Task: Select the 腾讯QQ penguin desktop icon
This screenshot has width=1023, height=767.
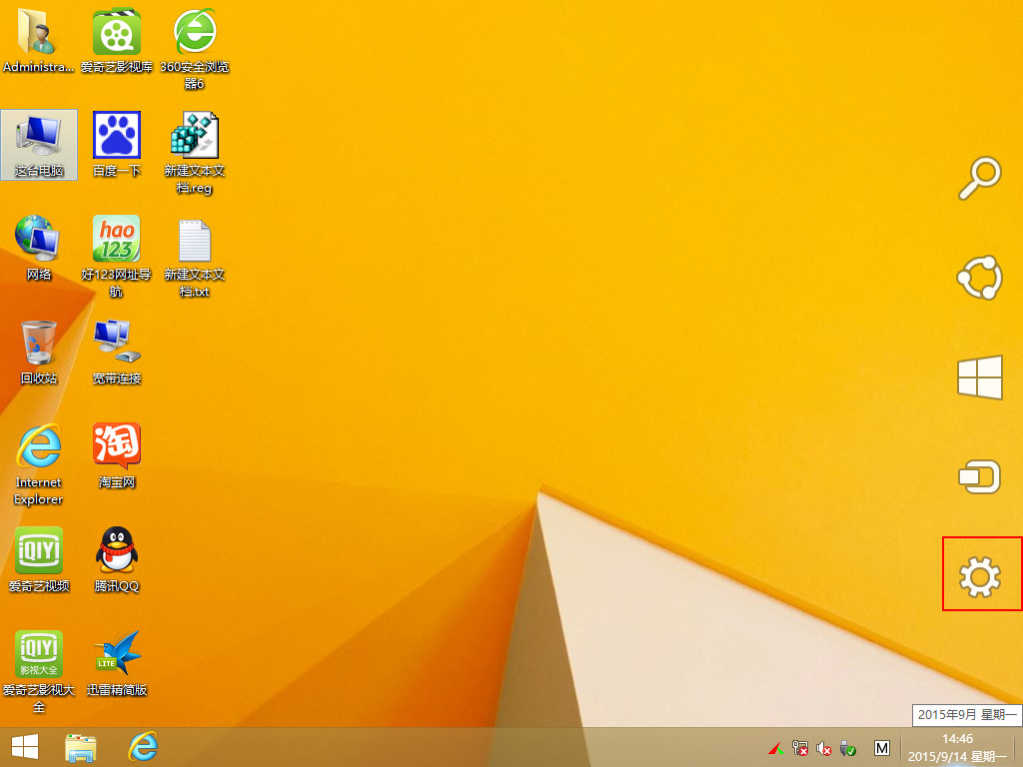Action: [x=117, y=559]
